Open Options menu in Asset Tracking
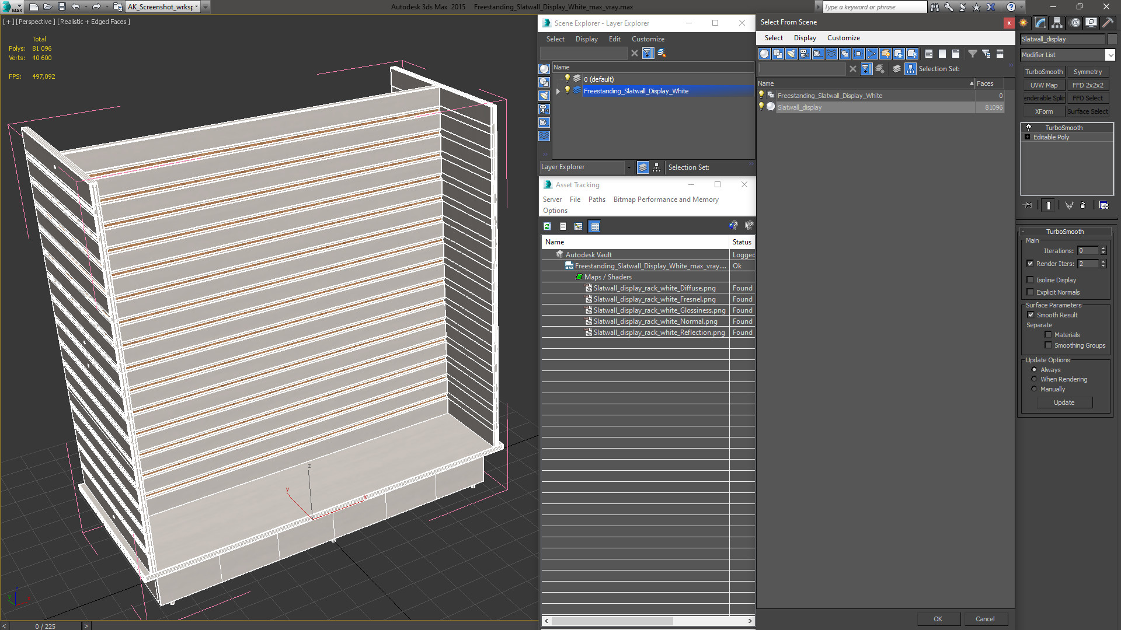This screenshot has width=1121, height=630. (555, 211)
